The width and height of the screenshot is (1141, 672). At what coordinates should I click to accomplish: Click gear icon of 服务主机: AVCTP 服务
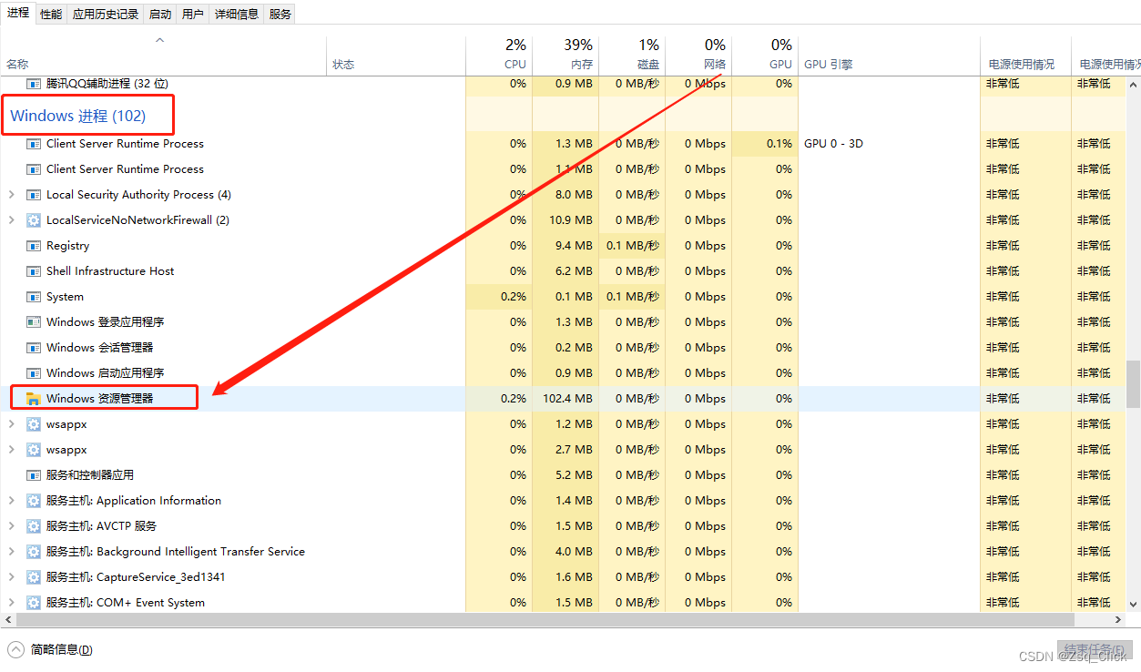34,526
